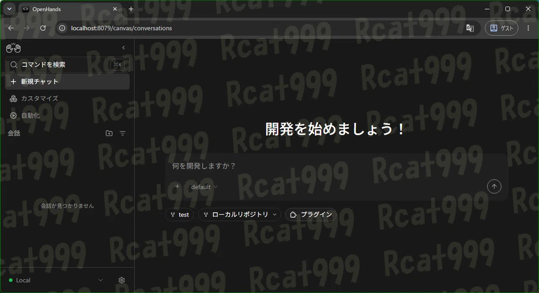This screenshot has width=539, height=293.
Task: Open the site information icon
Action: click(x=62, y=28)
